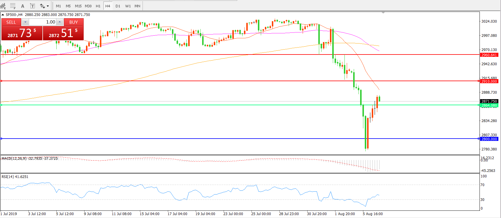The height and width of the screenshot is (218, 501).
Task: Click the Arrows objects icon
Action: point(42,6)
